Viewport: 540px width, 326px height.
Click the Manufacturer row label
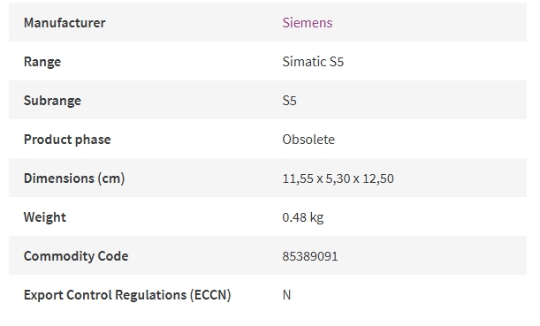pyautogui.click(x=65, y=23)
